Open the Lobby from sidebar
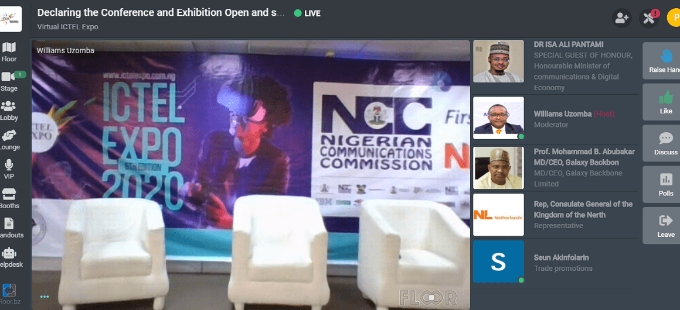 coord(9,110)
